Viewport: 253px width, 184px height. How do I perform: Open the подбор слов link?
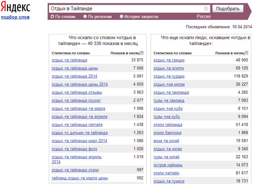15,17
